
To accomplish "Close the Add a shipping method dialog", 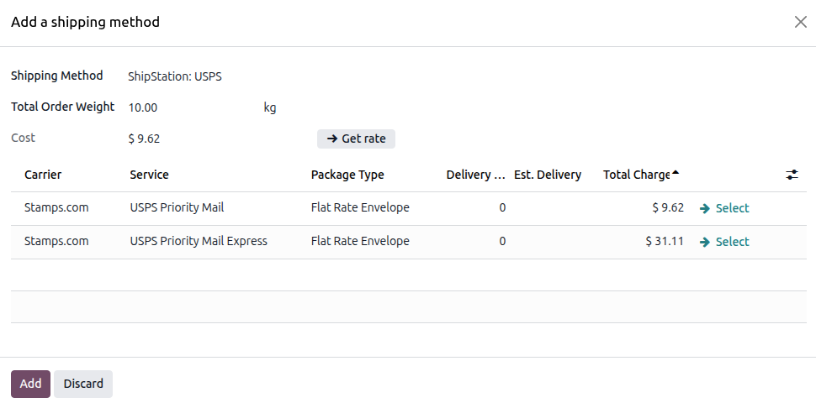I will (800, 22).
